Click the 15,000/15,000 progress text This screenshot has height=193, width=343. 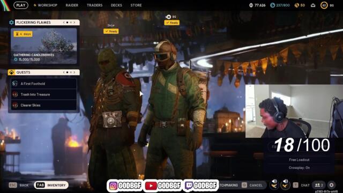pos(29,60)
